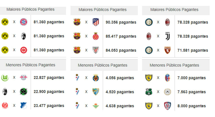Viewport: 215px width, 117px height.
Task: Select the 71.581 pagantes attendance value
Action: [193, 50]
